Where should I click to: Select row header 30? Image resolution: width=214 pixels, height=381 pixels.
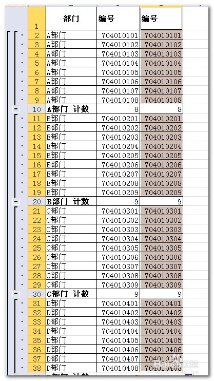(x=36, y=294)
